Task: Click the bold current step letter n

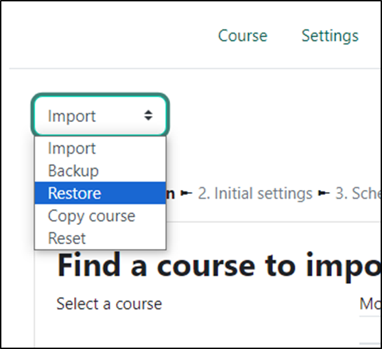Action: point(171,195)
